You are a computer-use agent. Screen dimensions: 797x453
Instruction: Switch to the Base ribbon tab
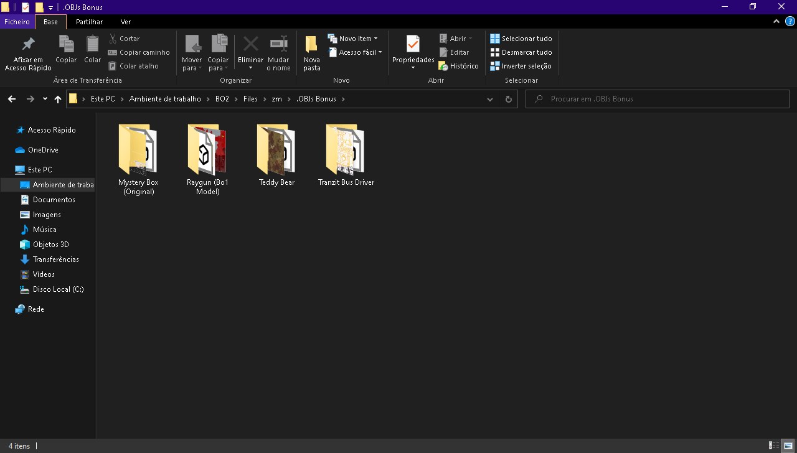[x=50, y=22]
